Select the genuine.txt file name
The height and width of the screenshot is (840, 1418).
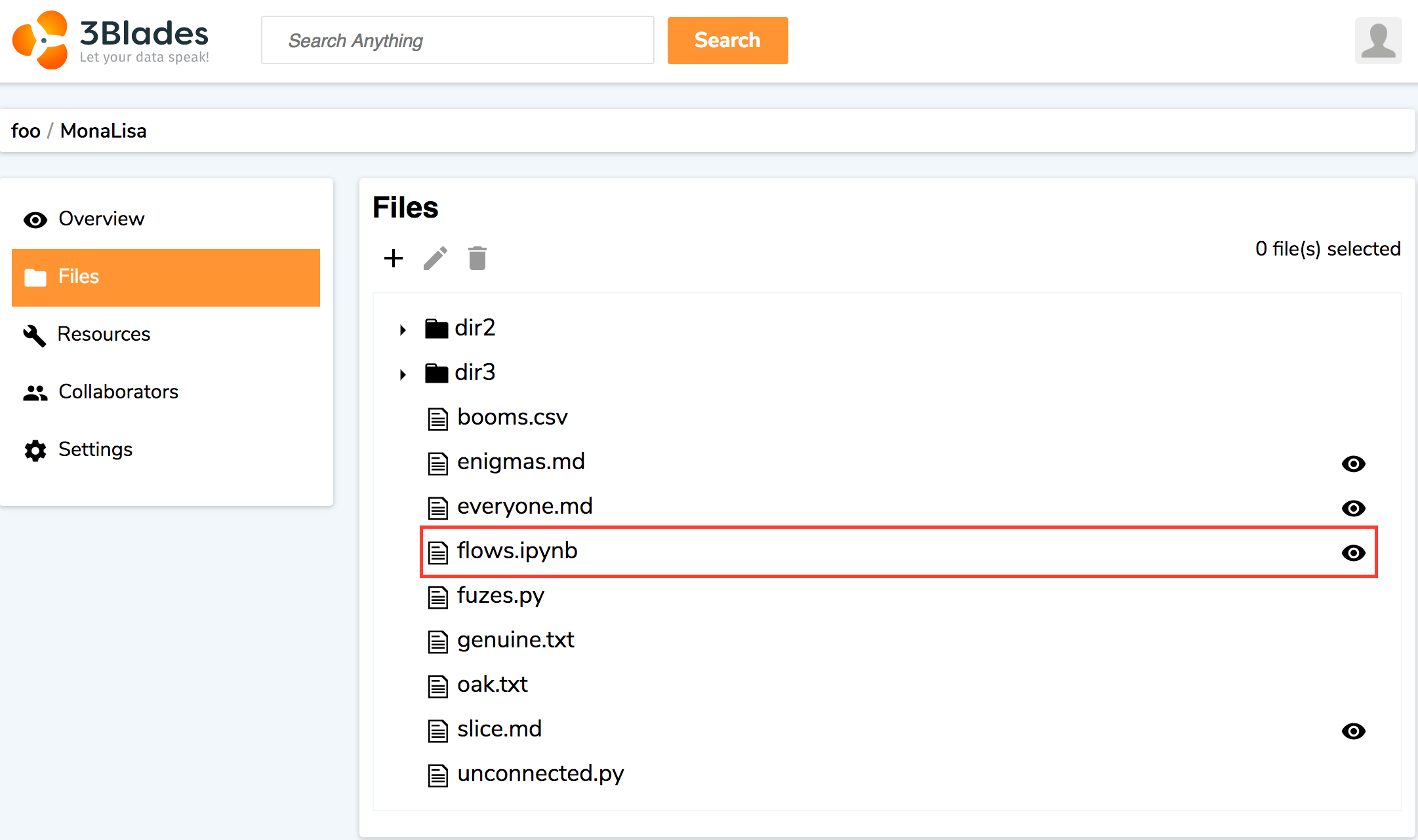click(516, 640)
